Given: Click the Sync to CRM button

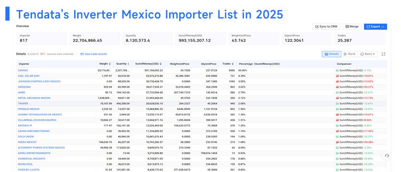Looking at the screenshot, I should click(x=326, y=27).
